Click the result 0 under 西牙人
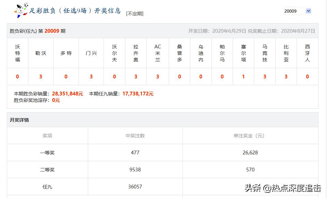 click(x=308, y=77)
